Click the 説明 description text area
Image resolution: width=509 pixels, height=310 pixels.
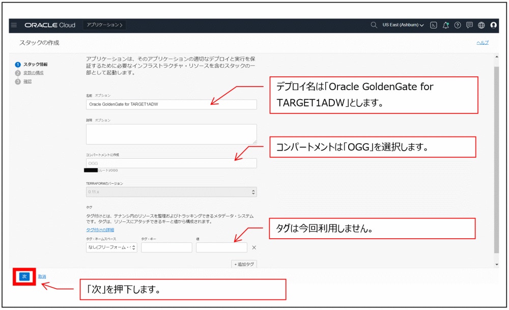[x=172, y=134]
